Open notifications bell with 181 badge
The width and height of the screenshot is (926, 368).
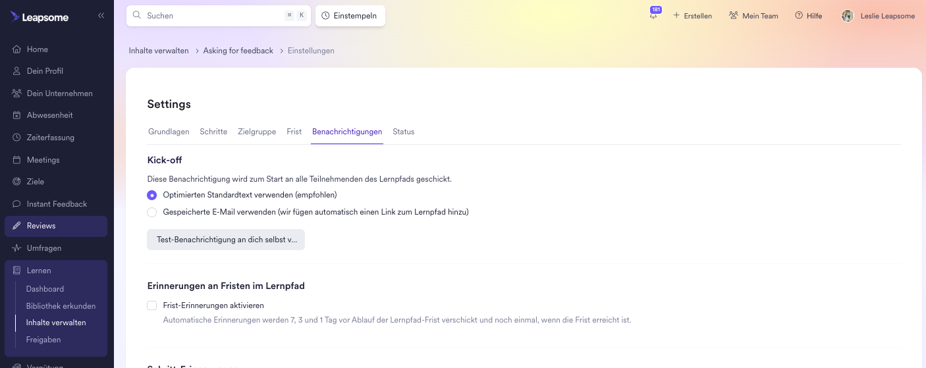coord(653,15)
